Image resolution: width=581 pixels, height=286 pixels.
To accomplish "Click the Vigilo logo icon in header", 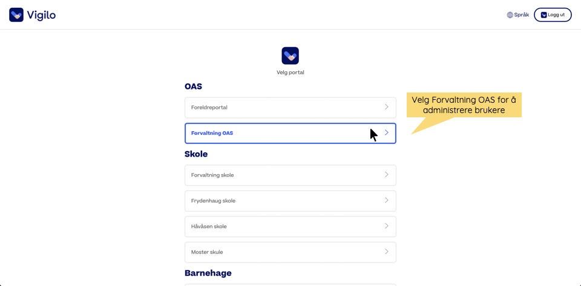I will pyautogui.click(x=16, y=15).
